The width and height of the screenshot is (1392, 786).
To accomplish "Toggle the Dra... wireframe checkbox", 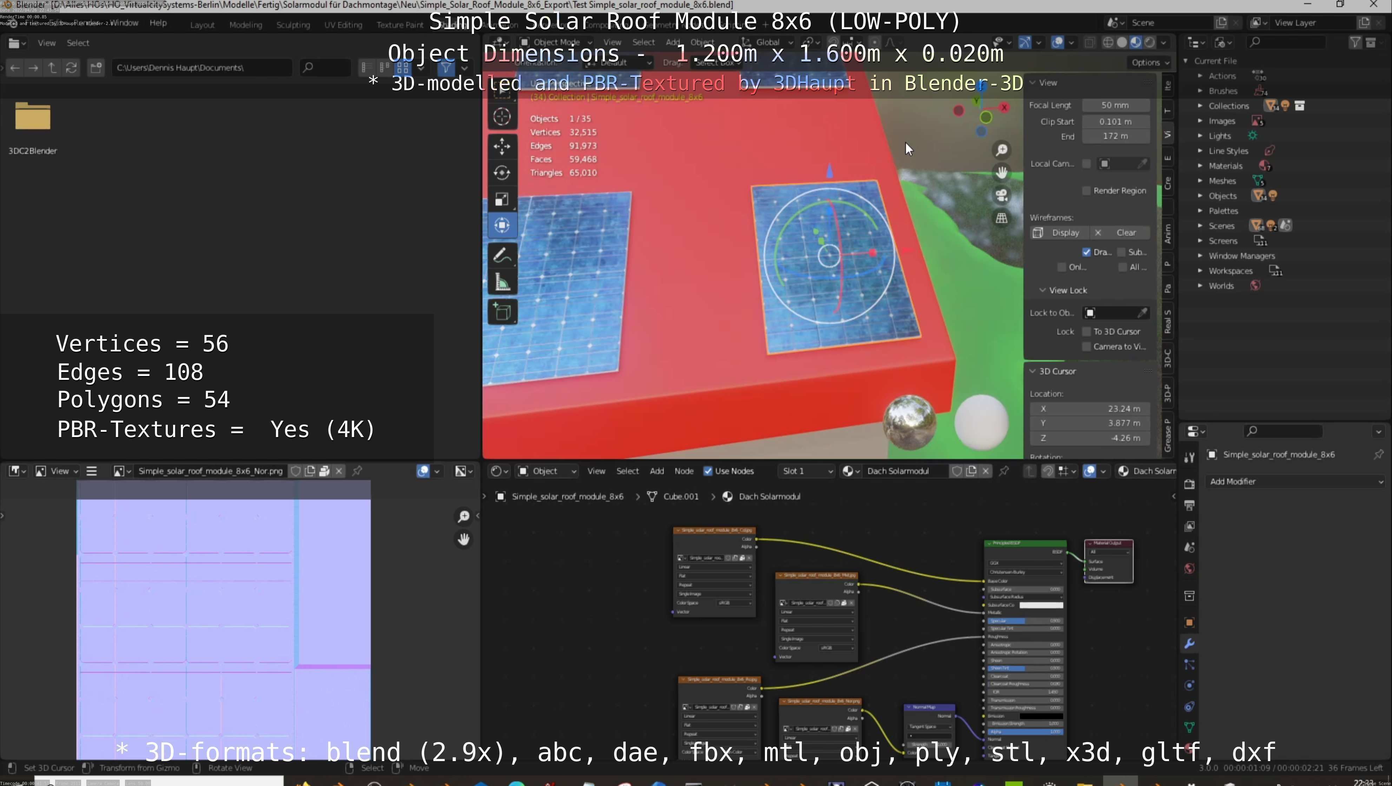I will click(1086, 252).
